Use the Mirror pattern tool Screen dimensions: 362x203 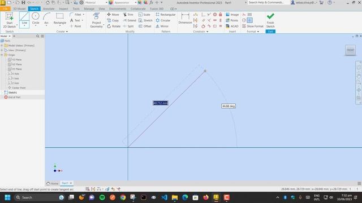tap(162, 27)
